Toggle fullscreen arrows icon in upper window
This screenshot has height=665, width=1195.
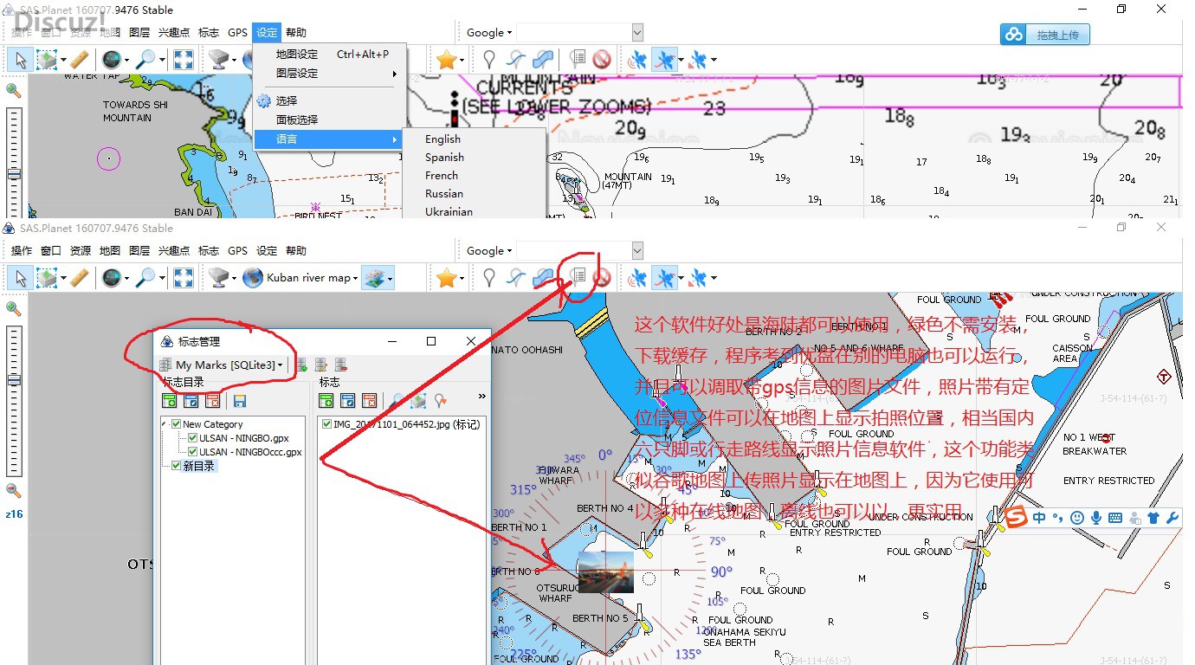tap(183, 60)
